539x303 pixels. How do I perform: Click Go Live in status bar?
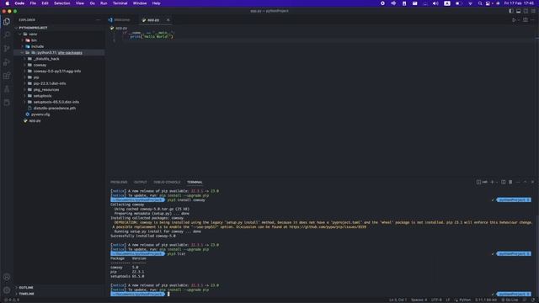(510, 300)
